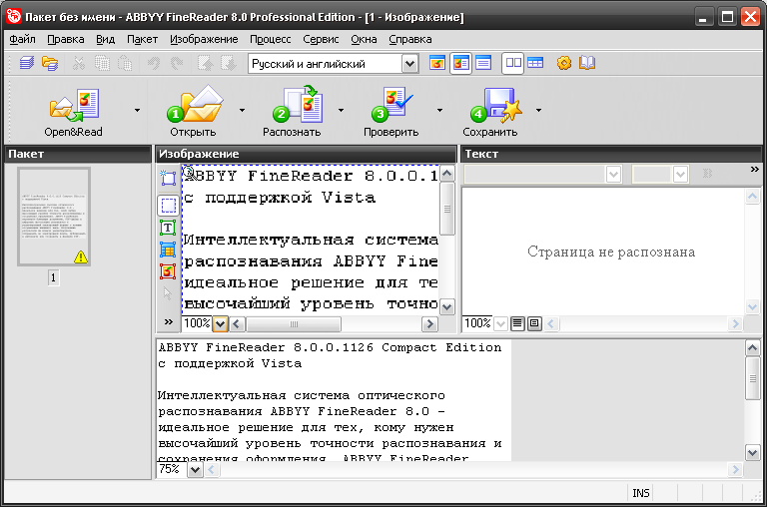Click image pane vertical scrollbar thumb

click(447, 209)
